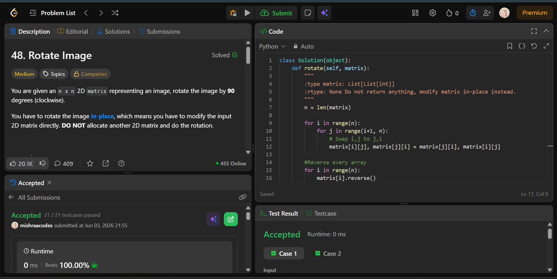Switch to the Submissions tab
This screenshot has width=557, height=279.
click(x=159, y=32)
